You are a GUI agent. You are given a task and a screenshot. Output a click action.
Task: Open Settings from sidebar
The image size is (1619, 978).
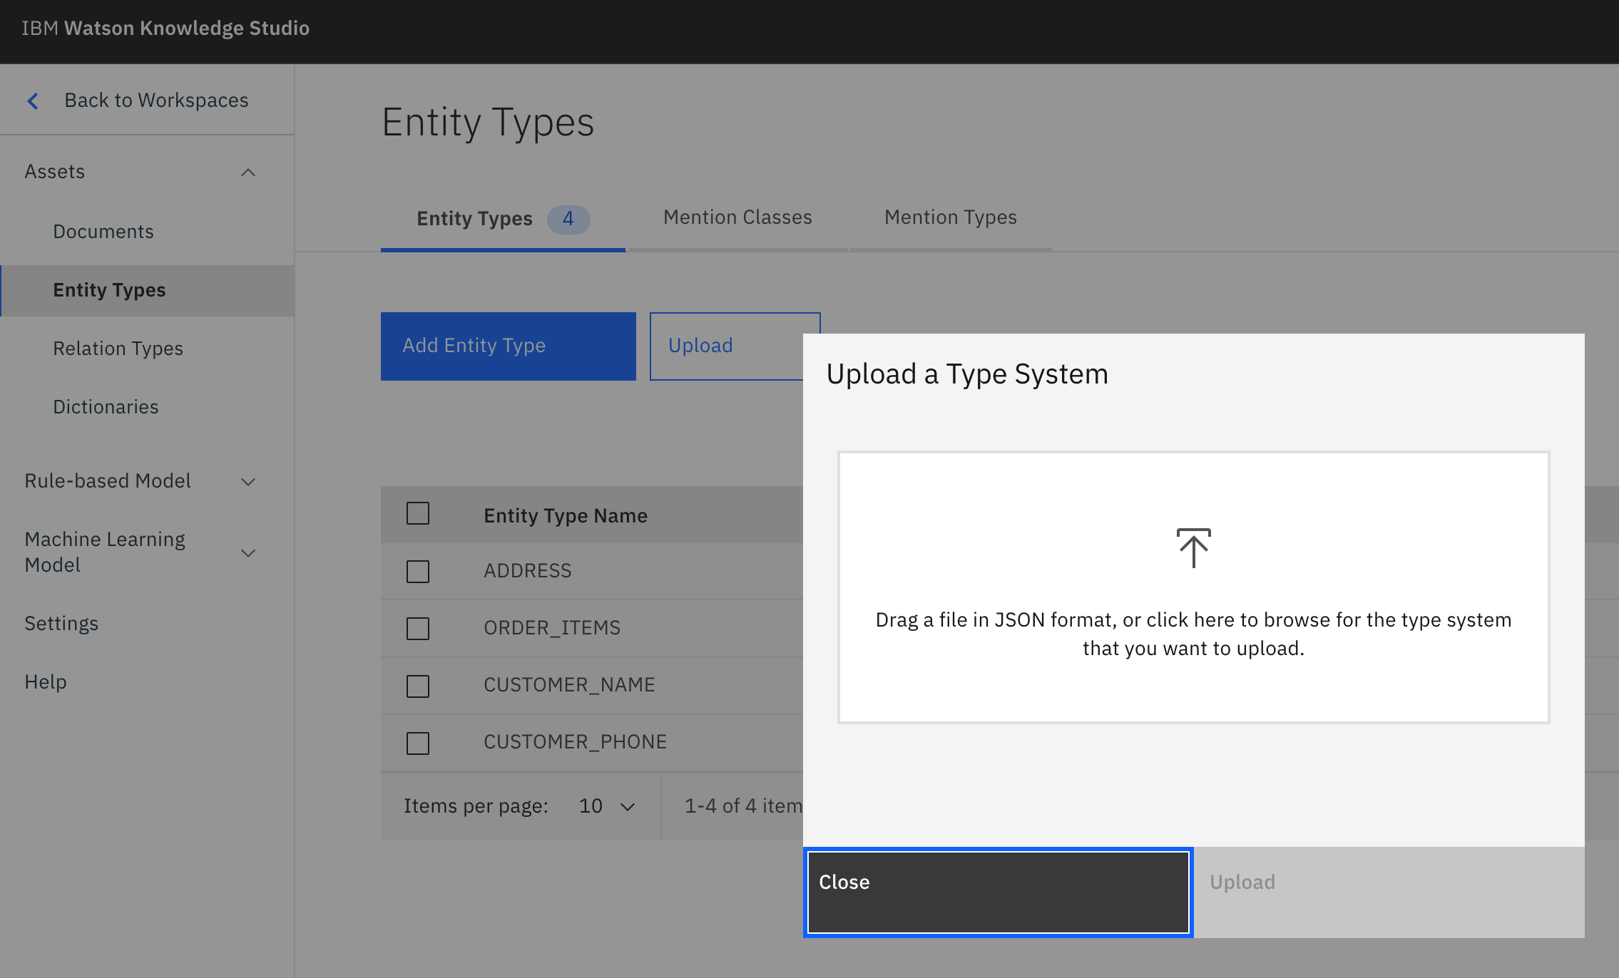[61, 623]
